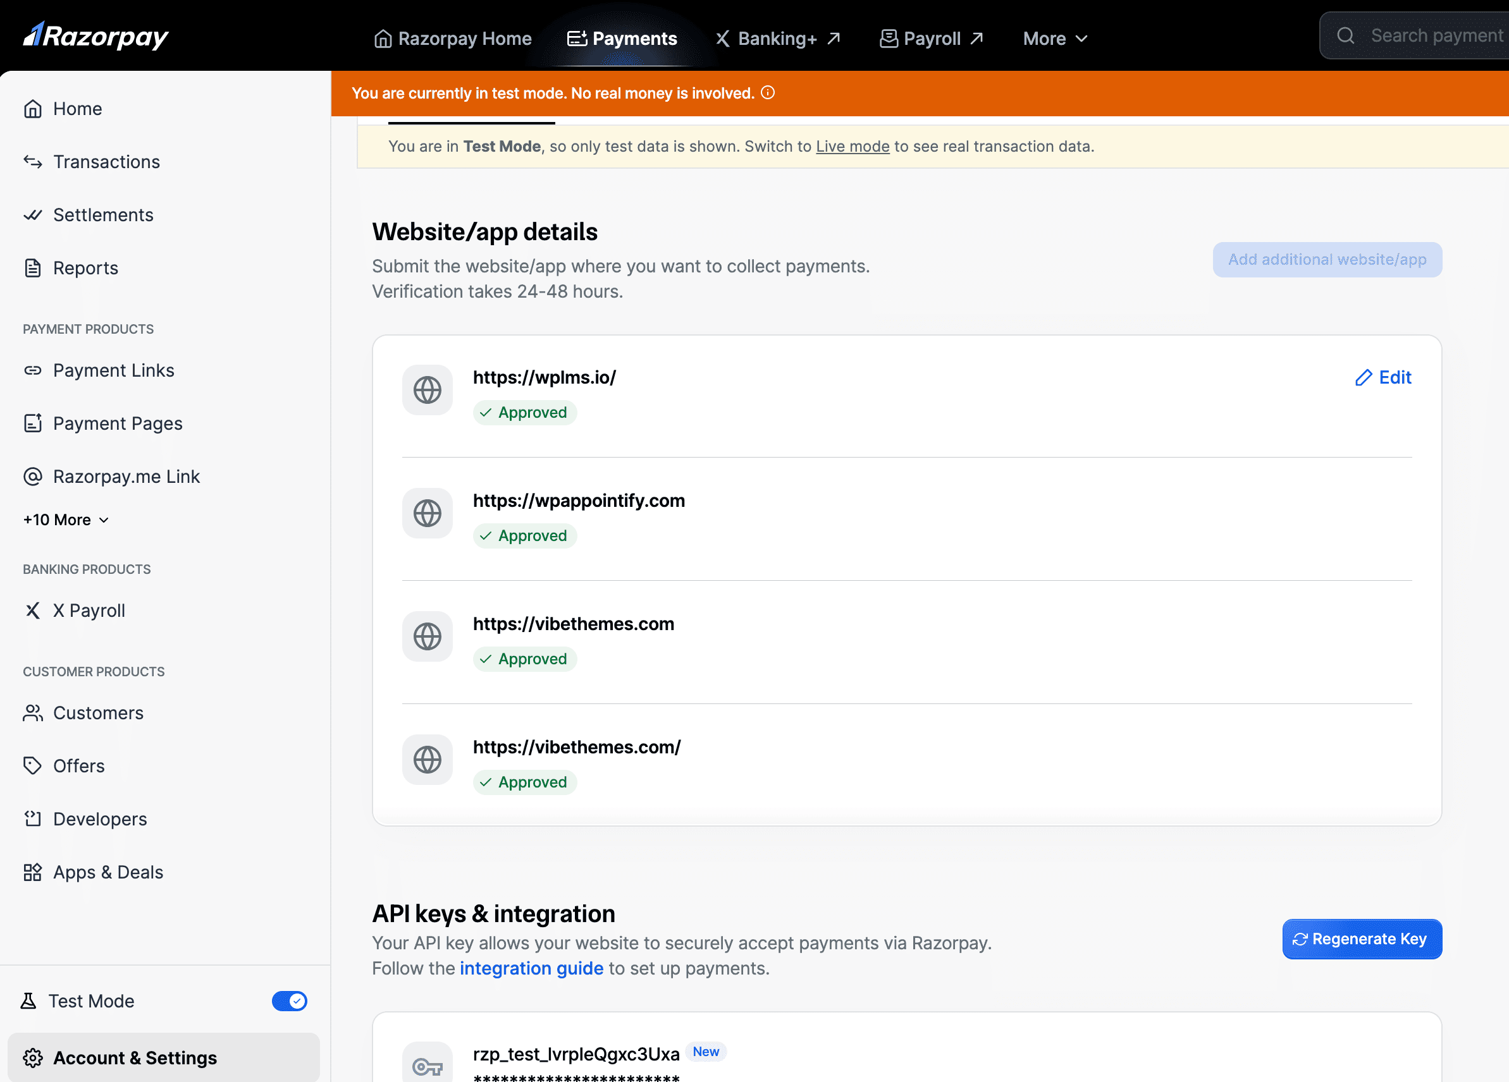
Task: Click the Settlements double-check icon
Action: [x=33, y=215]
